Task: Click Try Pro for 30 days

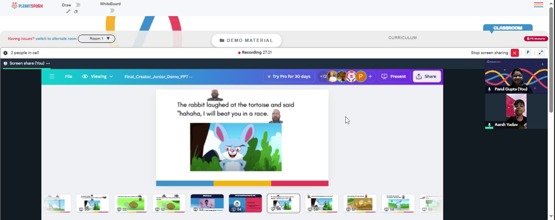Action: (x=289, y=76)
